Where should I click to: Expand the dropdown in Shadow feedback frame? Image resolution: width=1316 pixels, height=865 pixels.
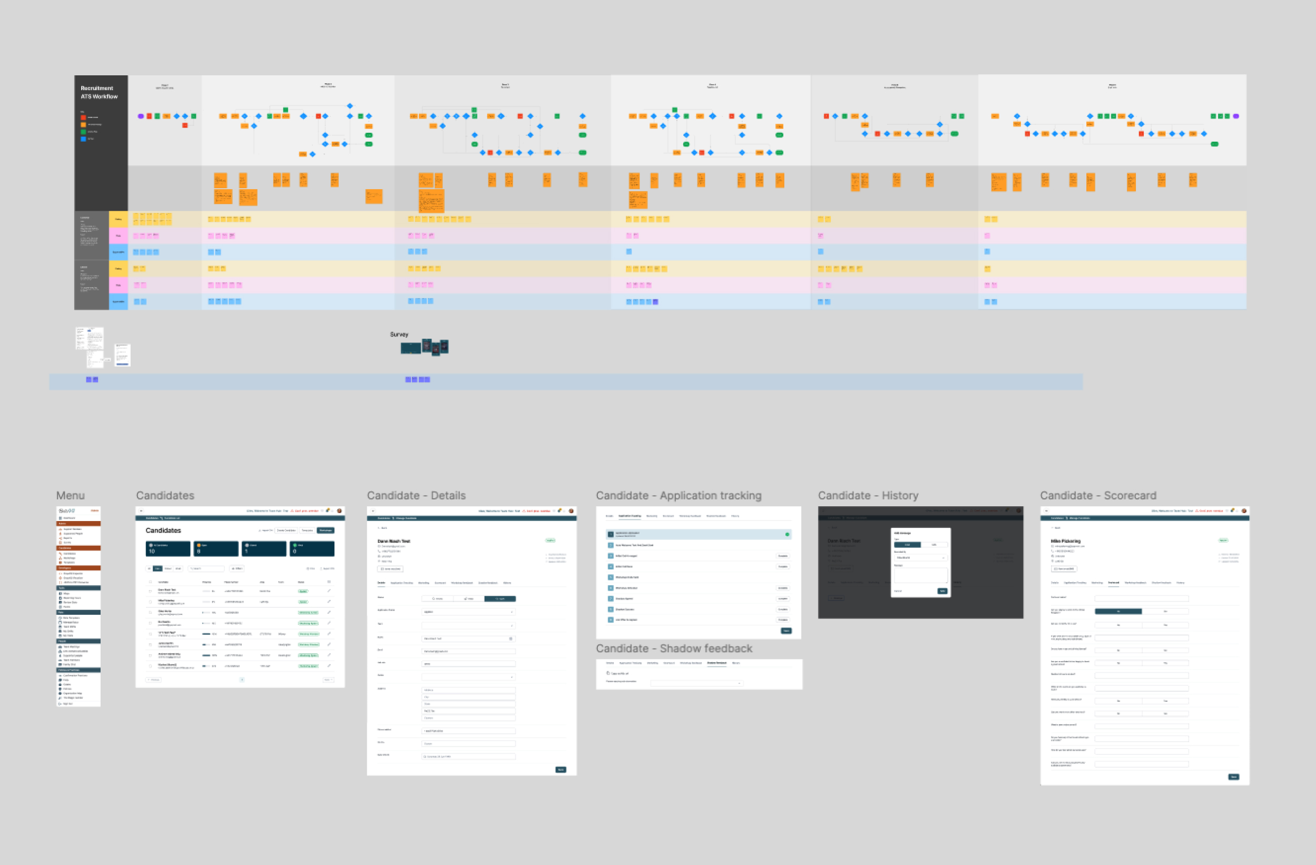point(696,683)
